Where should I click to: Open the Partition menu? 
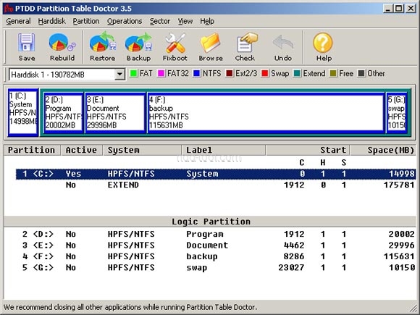click(86, 21)
